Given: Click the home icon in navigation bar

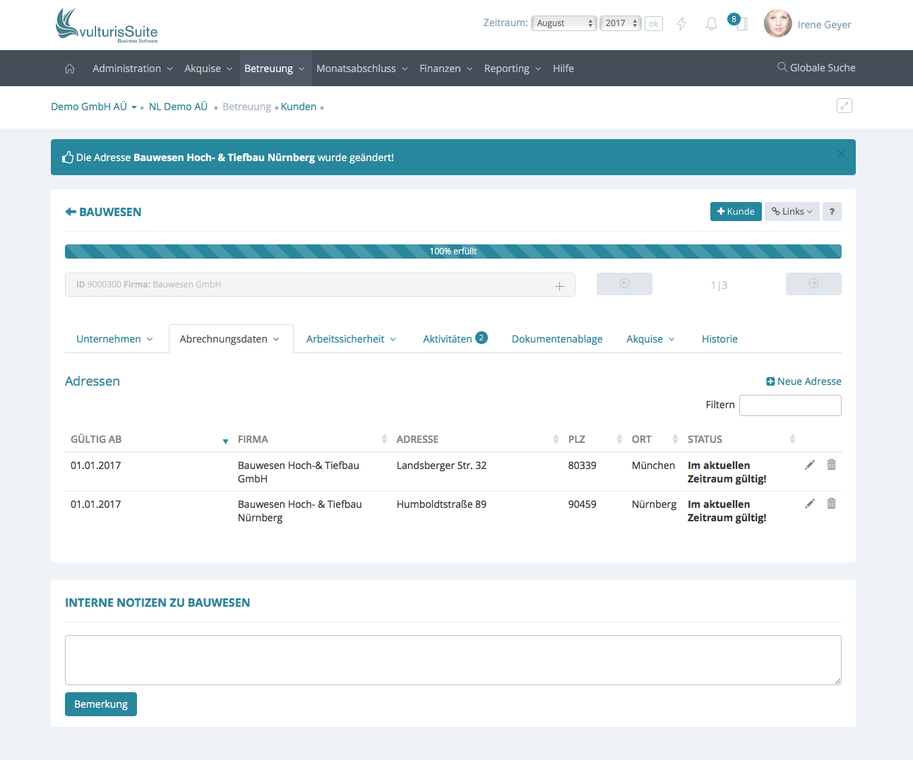Looking at the screenshot, I should (x=69, y=69).
